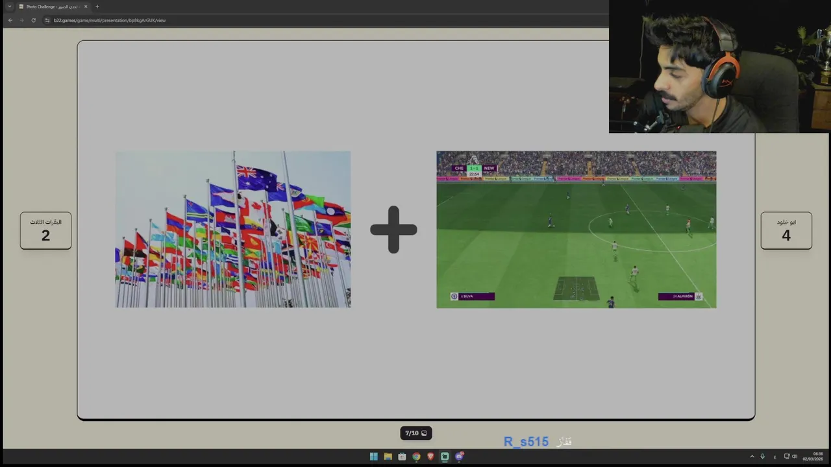This screenshot has width=831, height=467.
Task: Click the R_s515 username overlay text
Action: pyautogui.click(x=526, y=442)
